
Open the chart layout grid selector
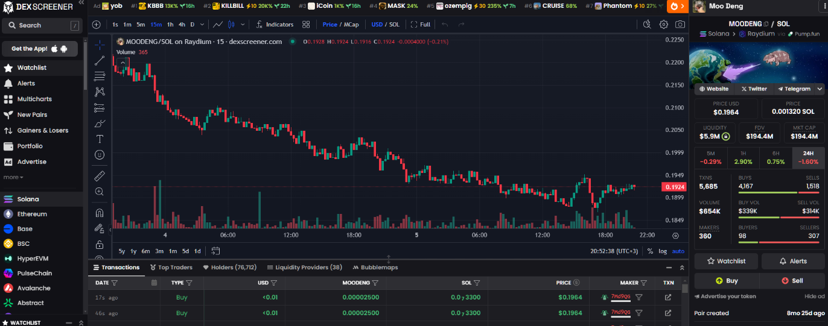(x=306, y=25)
